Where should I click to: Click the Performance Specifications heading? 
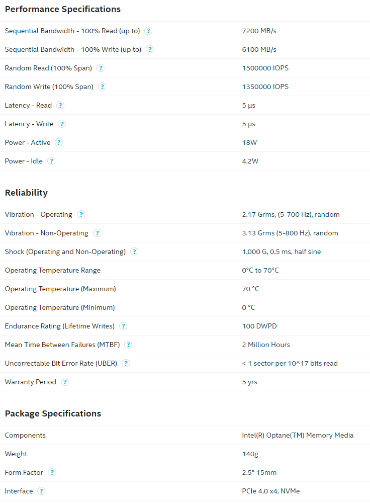coord(63,9)
